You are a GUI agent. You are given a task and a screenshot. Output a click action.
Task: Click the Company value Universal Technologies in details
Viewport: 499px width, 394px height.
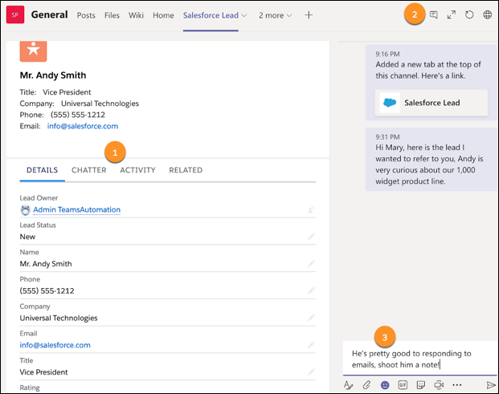59,318
